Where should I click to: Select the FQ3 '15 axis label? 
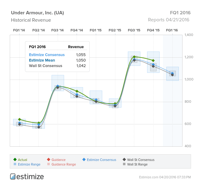tap(134, 30)
